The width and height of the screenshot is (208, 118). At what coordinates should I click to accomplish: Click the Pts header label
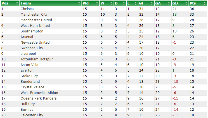click(193, 3)
